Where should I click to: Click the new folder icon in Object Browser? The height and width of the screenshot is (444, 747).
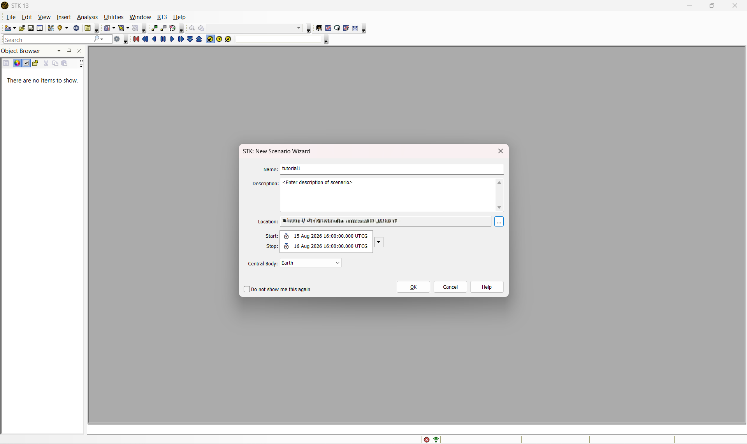coord(35,63)
